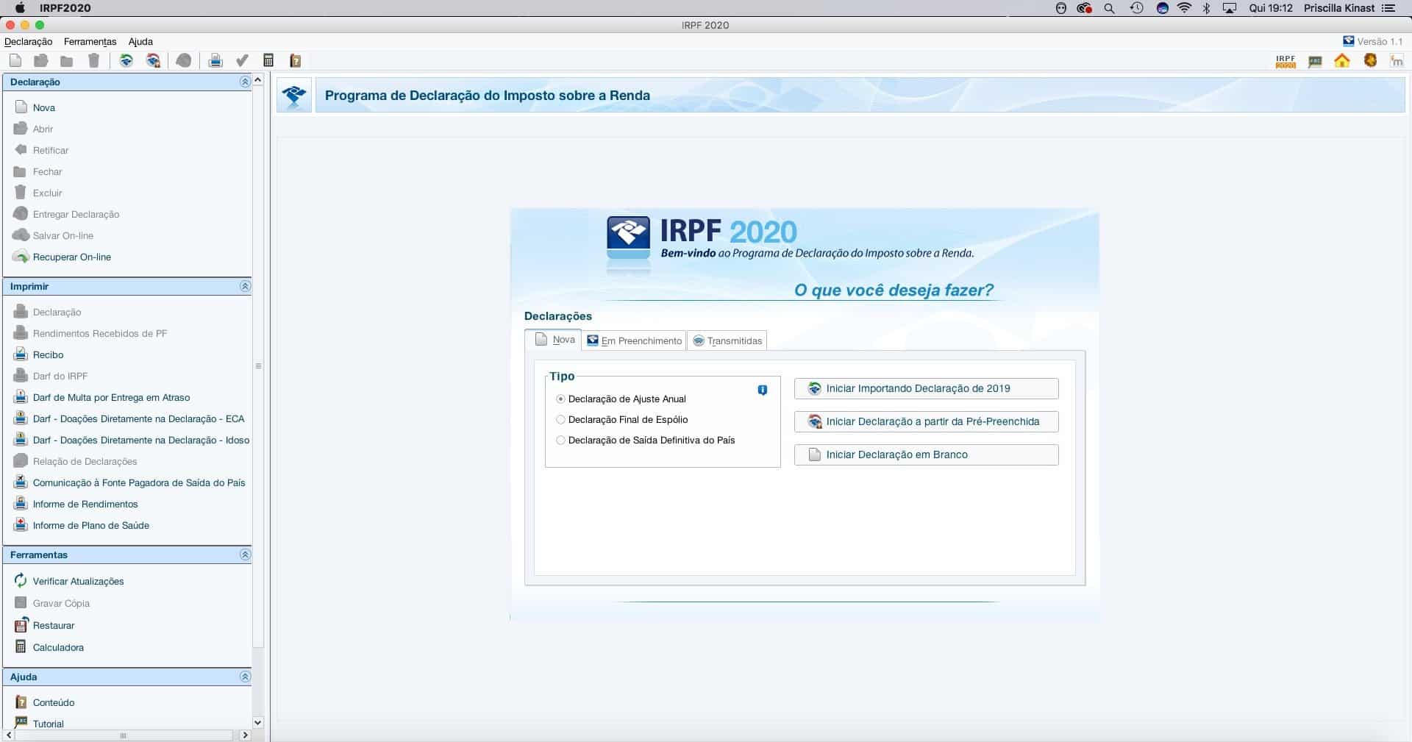
Task: Click Comunicação à Fonte Pagadora de Saída do País
Action: click(x=139, y=482)
